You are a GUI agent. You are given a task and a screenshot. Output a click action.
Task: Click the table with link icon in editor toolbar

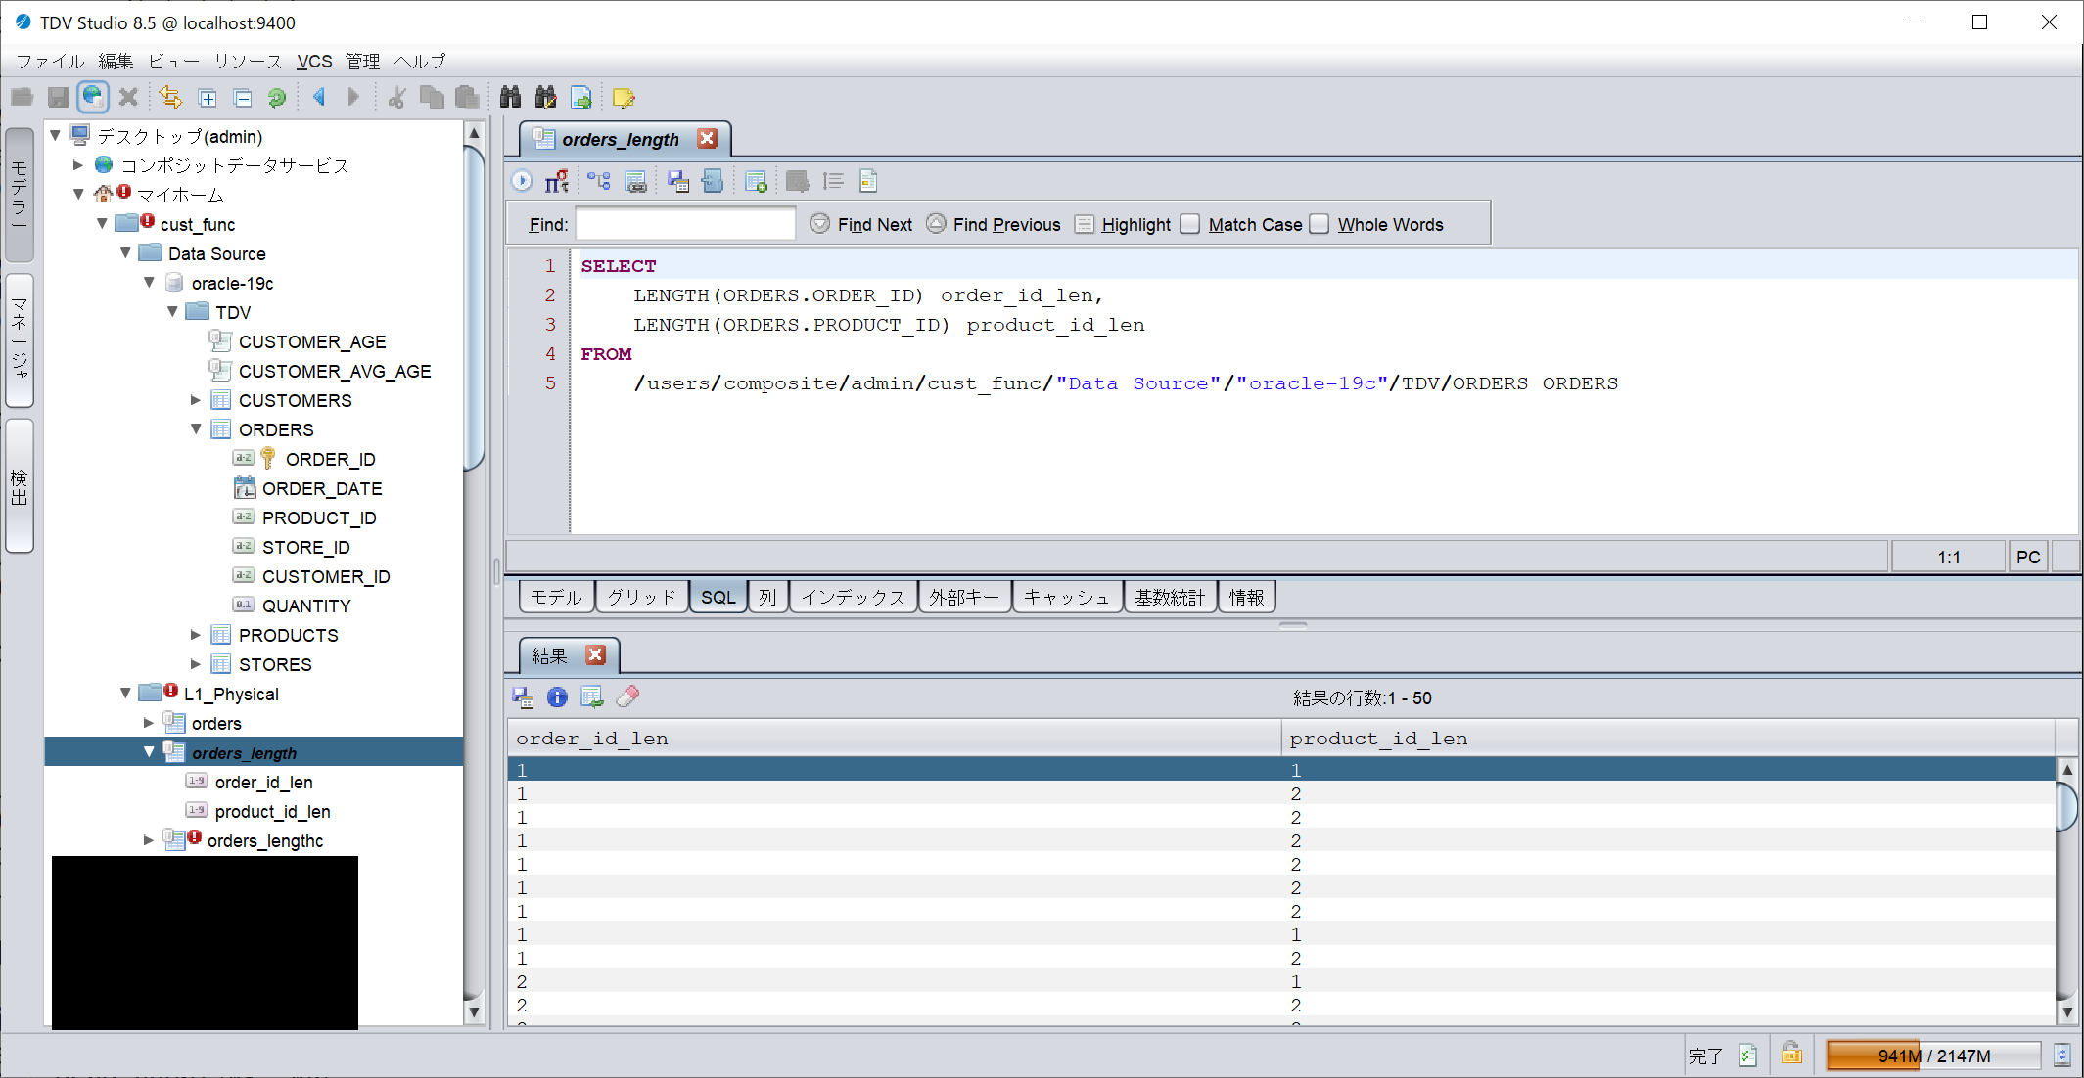pos(636,181)
